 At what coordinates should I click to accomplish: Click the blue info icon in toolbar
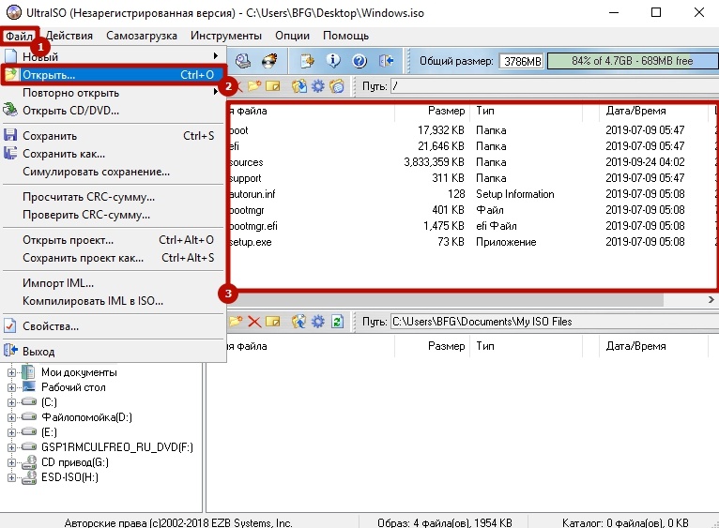pyautogui.click(x=332, y=61)
